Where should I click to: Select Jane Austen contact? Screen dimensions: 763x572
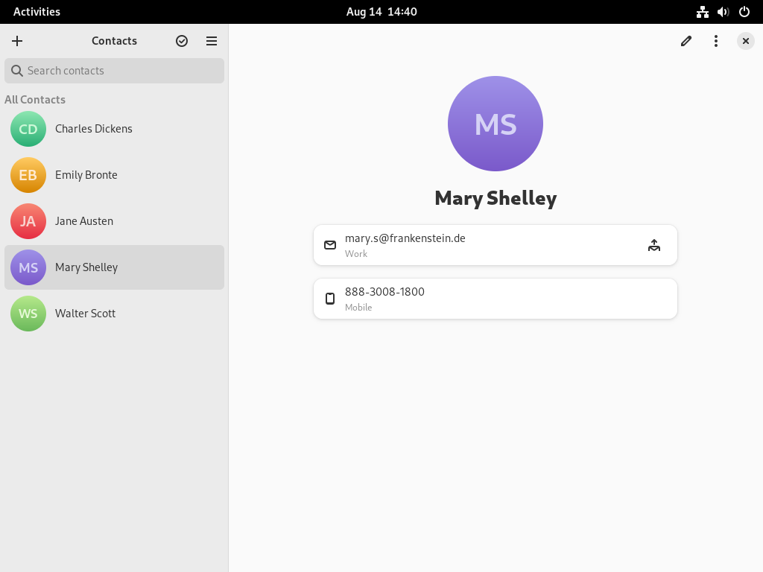(x=114, y=221)
